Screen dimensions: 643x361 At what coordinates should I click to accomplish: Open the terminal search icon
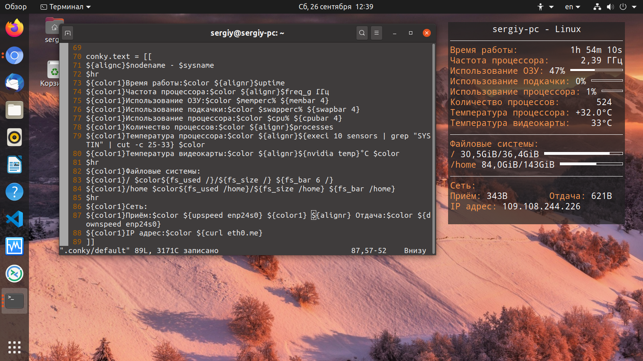362,33
